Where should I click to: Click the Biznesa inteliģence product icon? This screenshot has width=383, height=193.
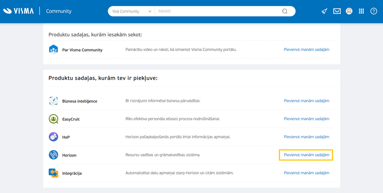coord(53,101)
